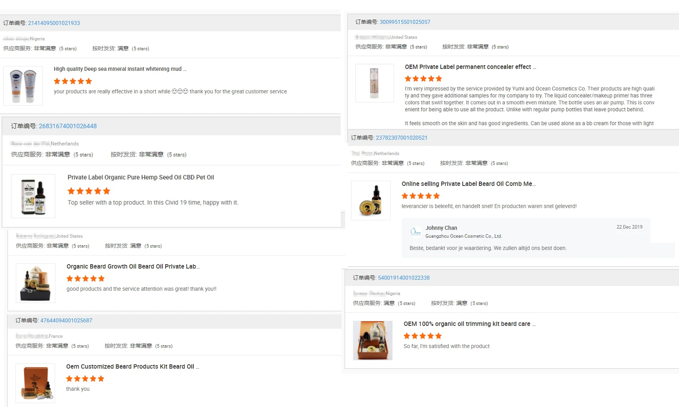Click "Online selling Private Label Beard Oil" title
Screen dimensions: 679x407
pyautogui.click(x=468, y=184)
